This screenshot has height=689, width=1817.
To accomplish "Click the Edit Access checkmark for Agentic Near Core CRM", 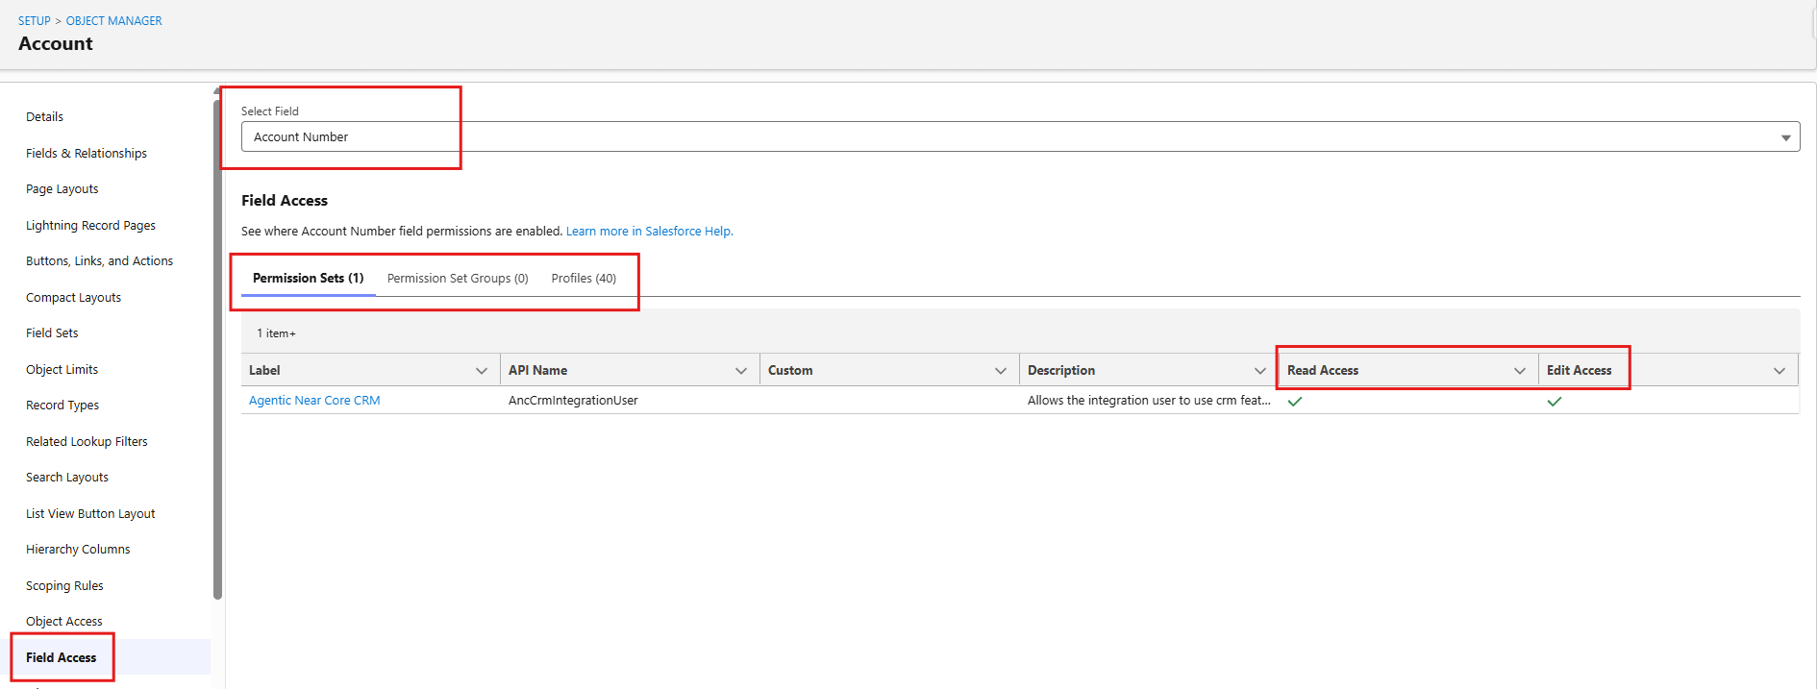I will (x=1555, y=402).
